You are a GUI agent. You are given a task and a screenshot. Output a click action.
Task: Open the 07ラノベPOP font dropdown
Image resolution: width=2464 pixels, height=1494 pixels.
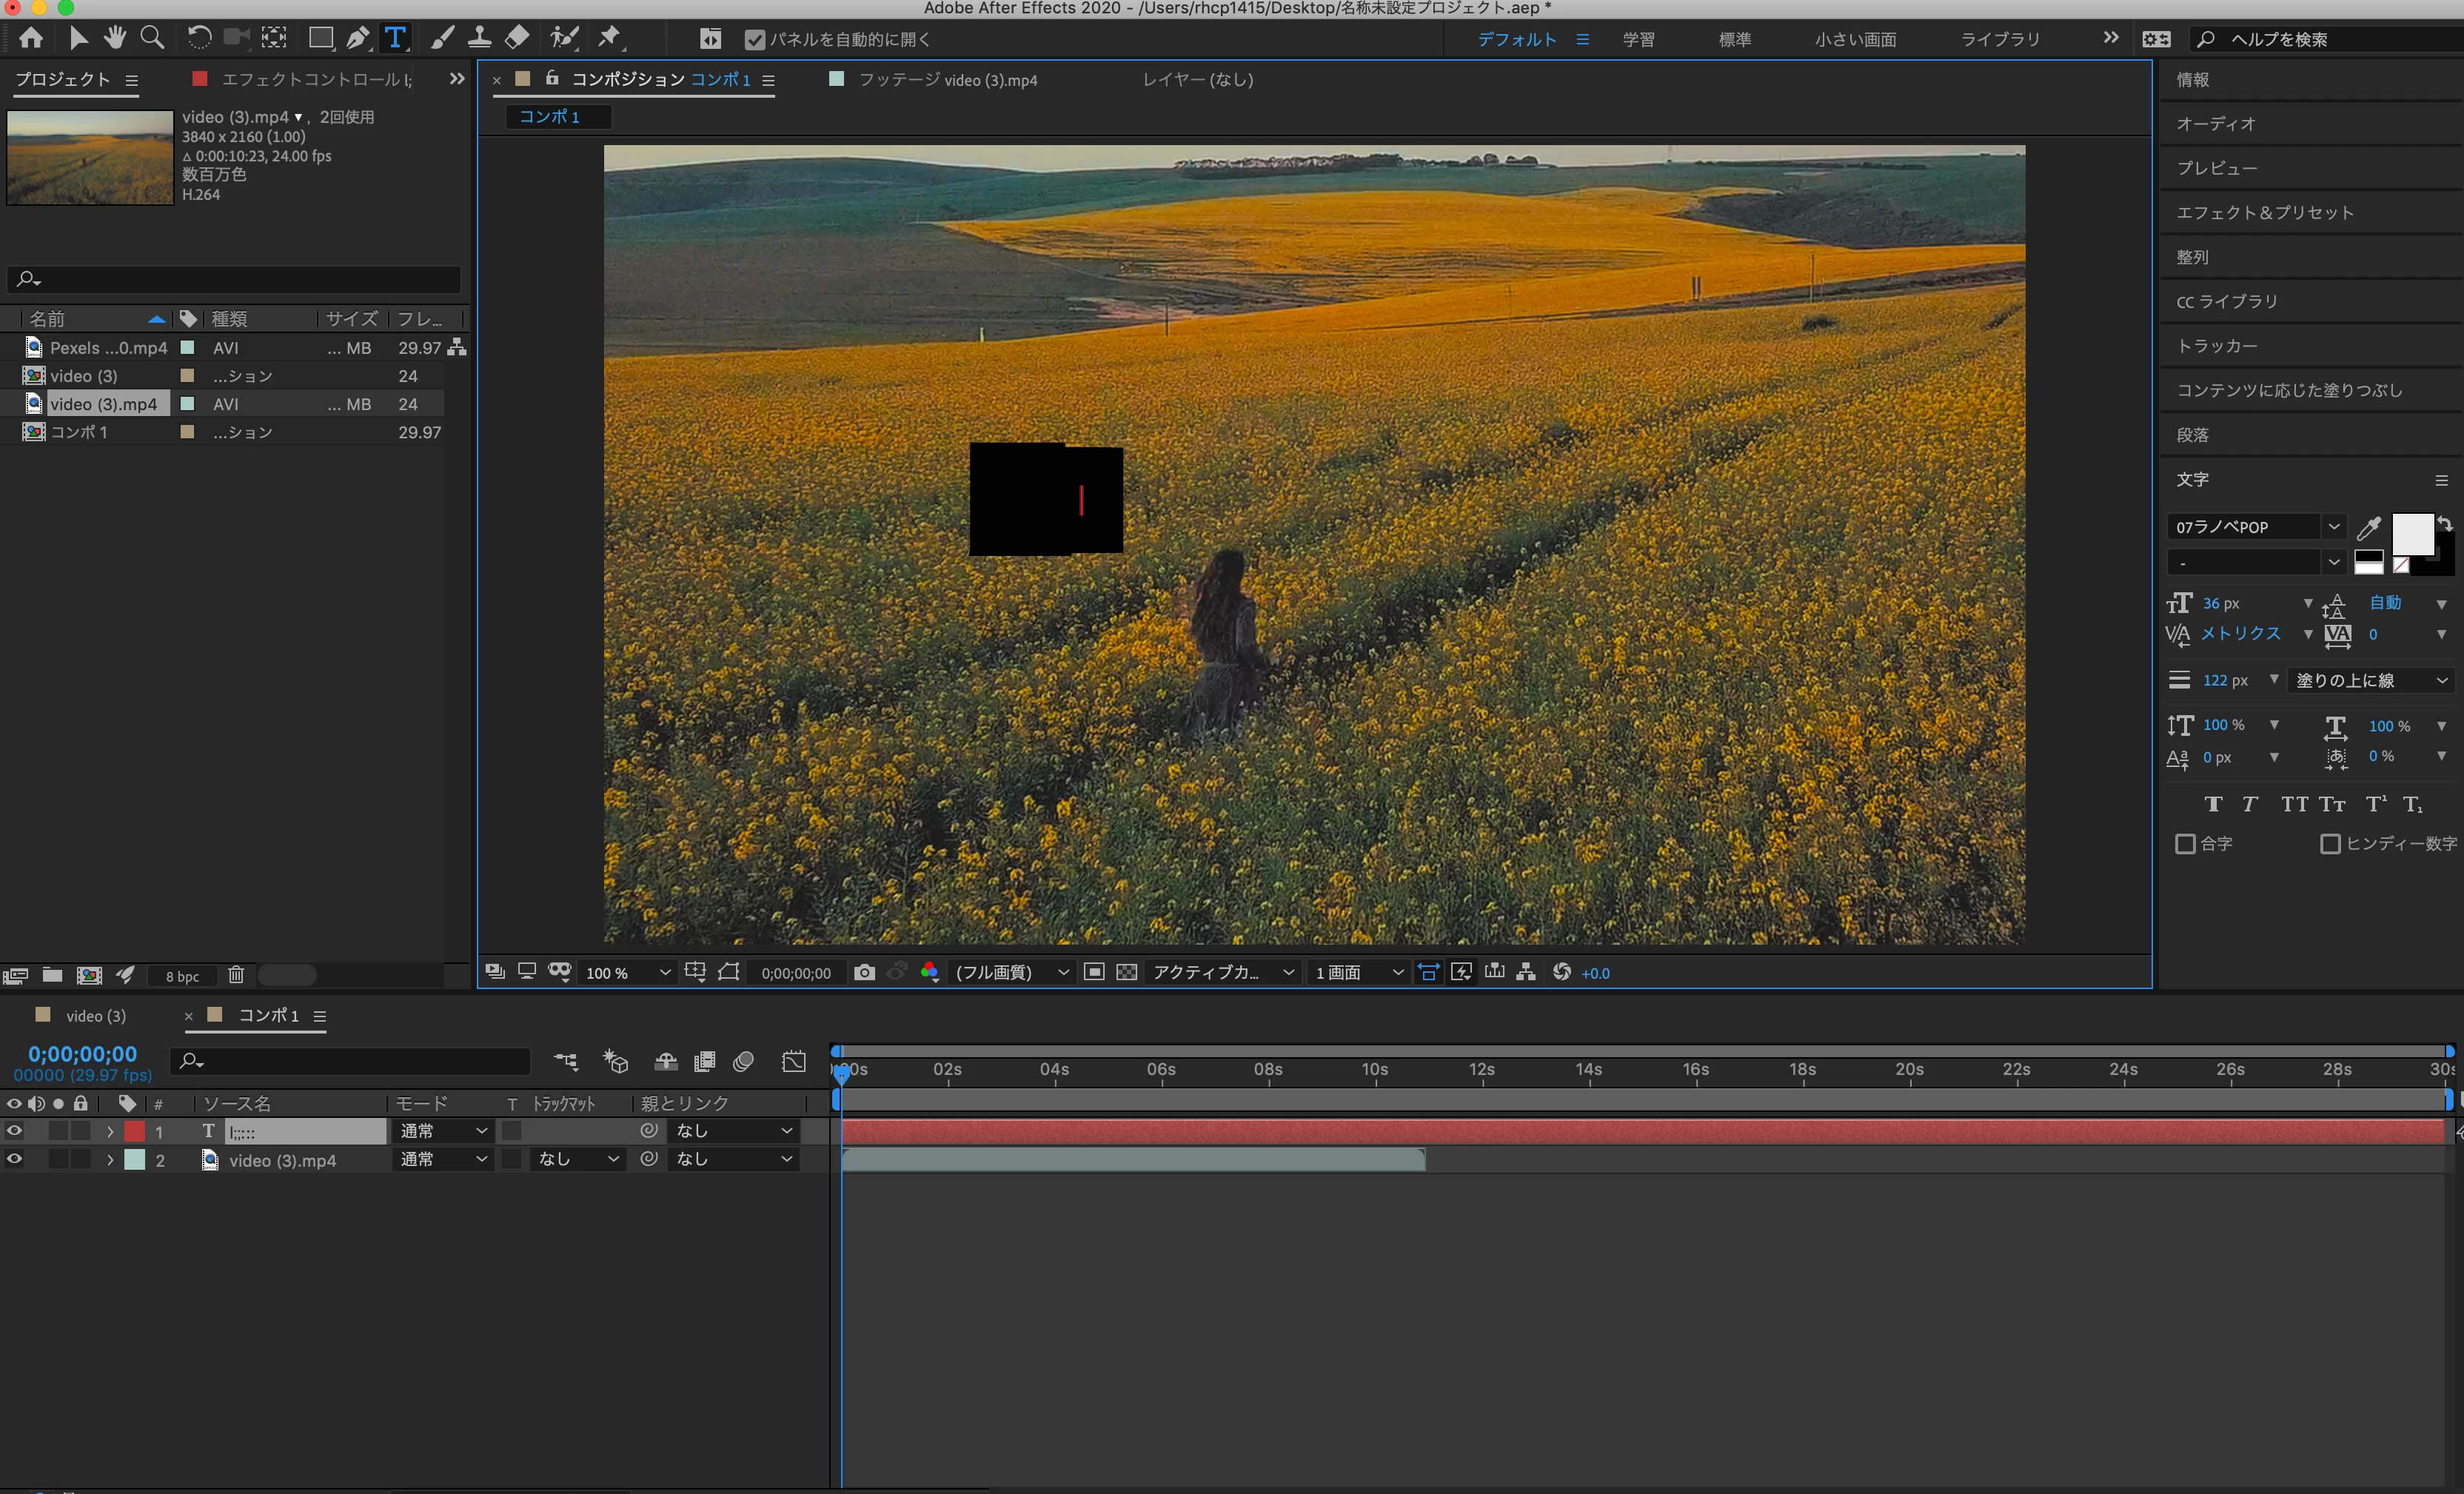point(2334,527)
